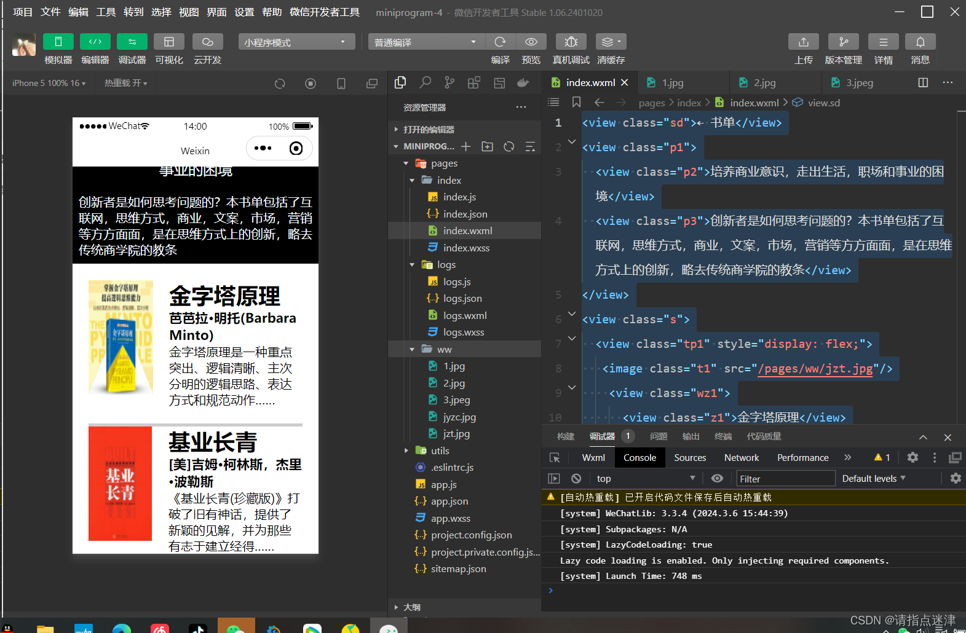
Task: Open project Details (详情)
Action: pyautogui.click(x=884, y=42)
